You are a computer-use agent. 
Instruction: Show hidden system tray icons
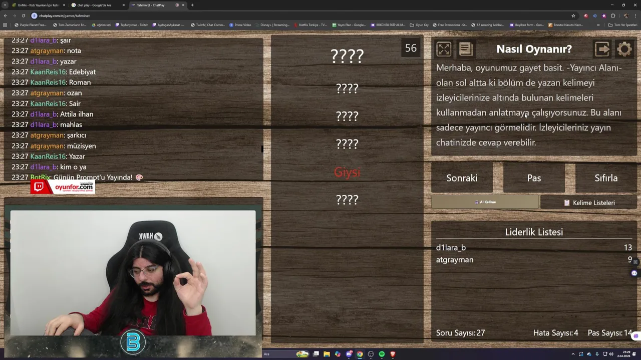tap(573, 354)
